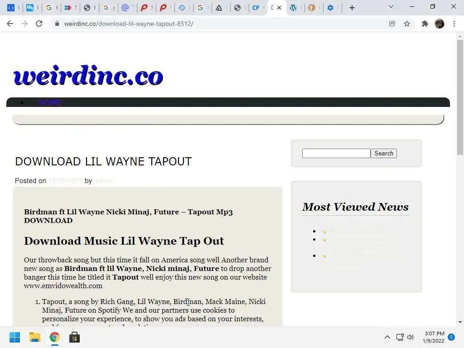Share this page using the share icon
Viewport: 464px width, 348px height.
tap(392, 24)
